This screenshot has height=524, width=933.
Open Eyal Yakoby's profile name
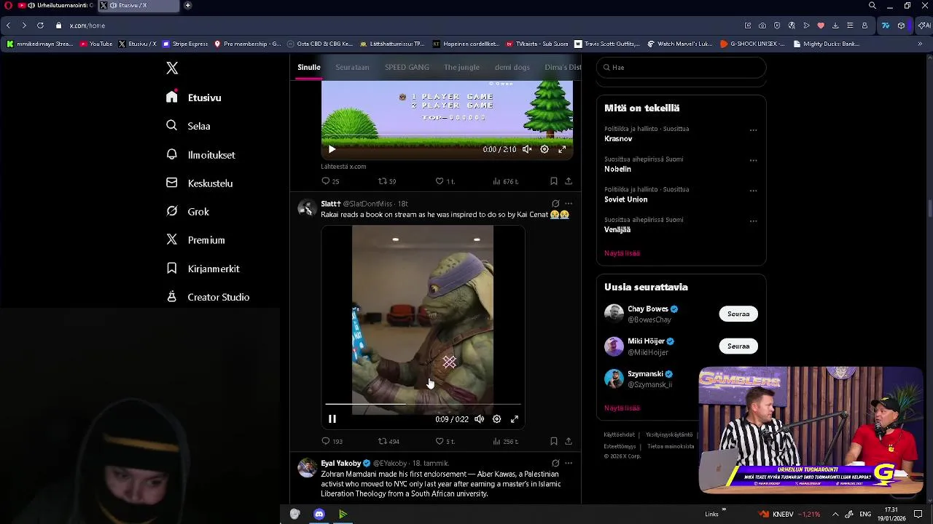tap(341, 463)
